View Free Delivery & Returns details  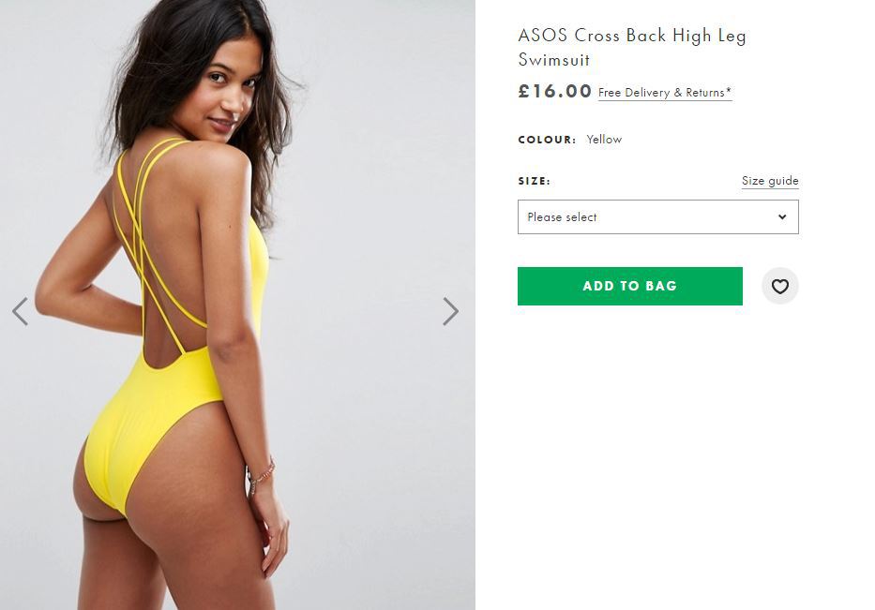(x=665, y=93)
